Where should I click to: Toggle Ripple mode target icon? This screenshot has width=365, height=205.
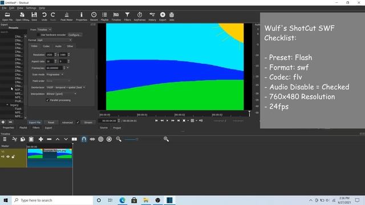pos(100,139)
